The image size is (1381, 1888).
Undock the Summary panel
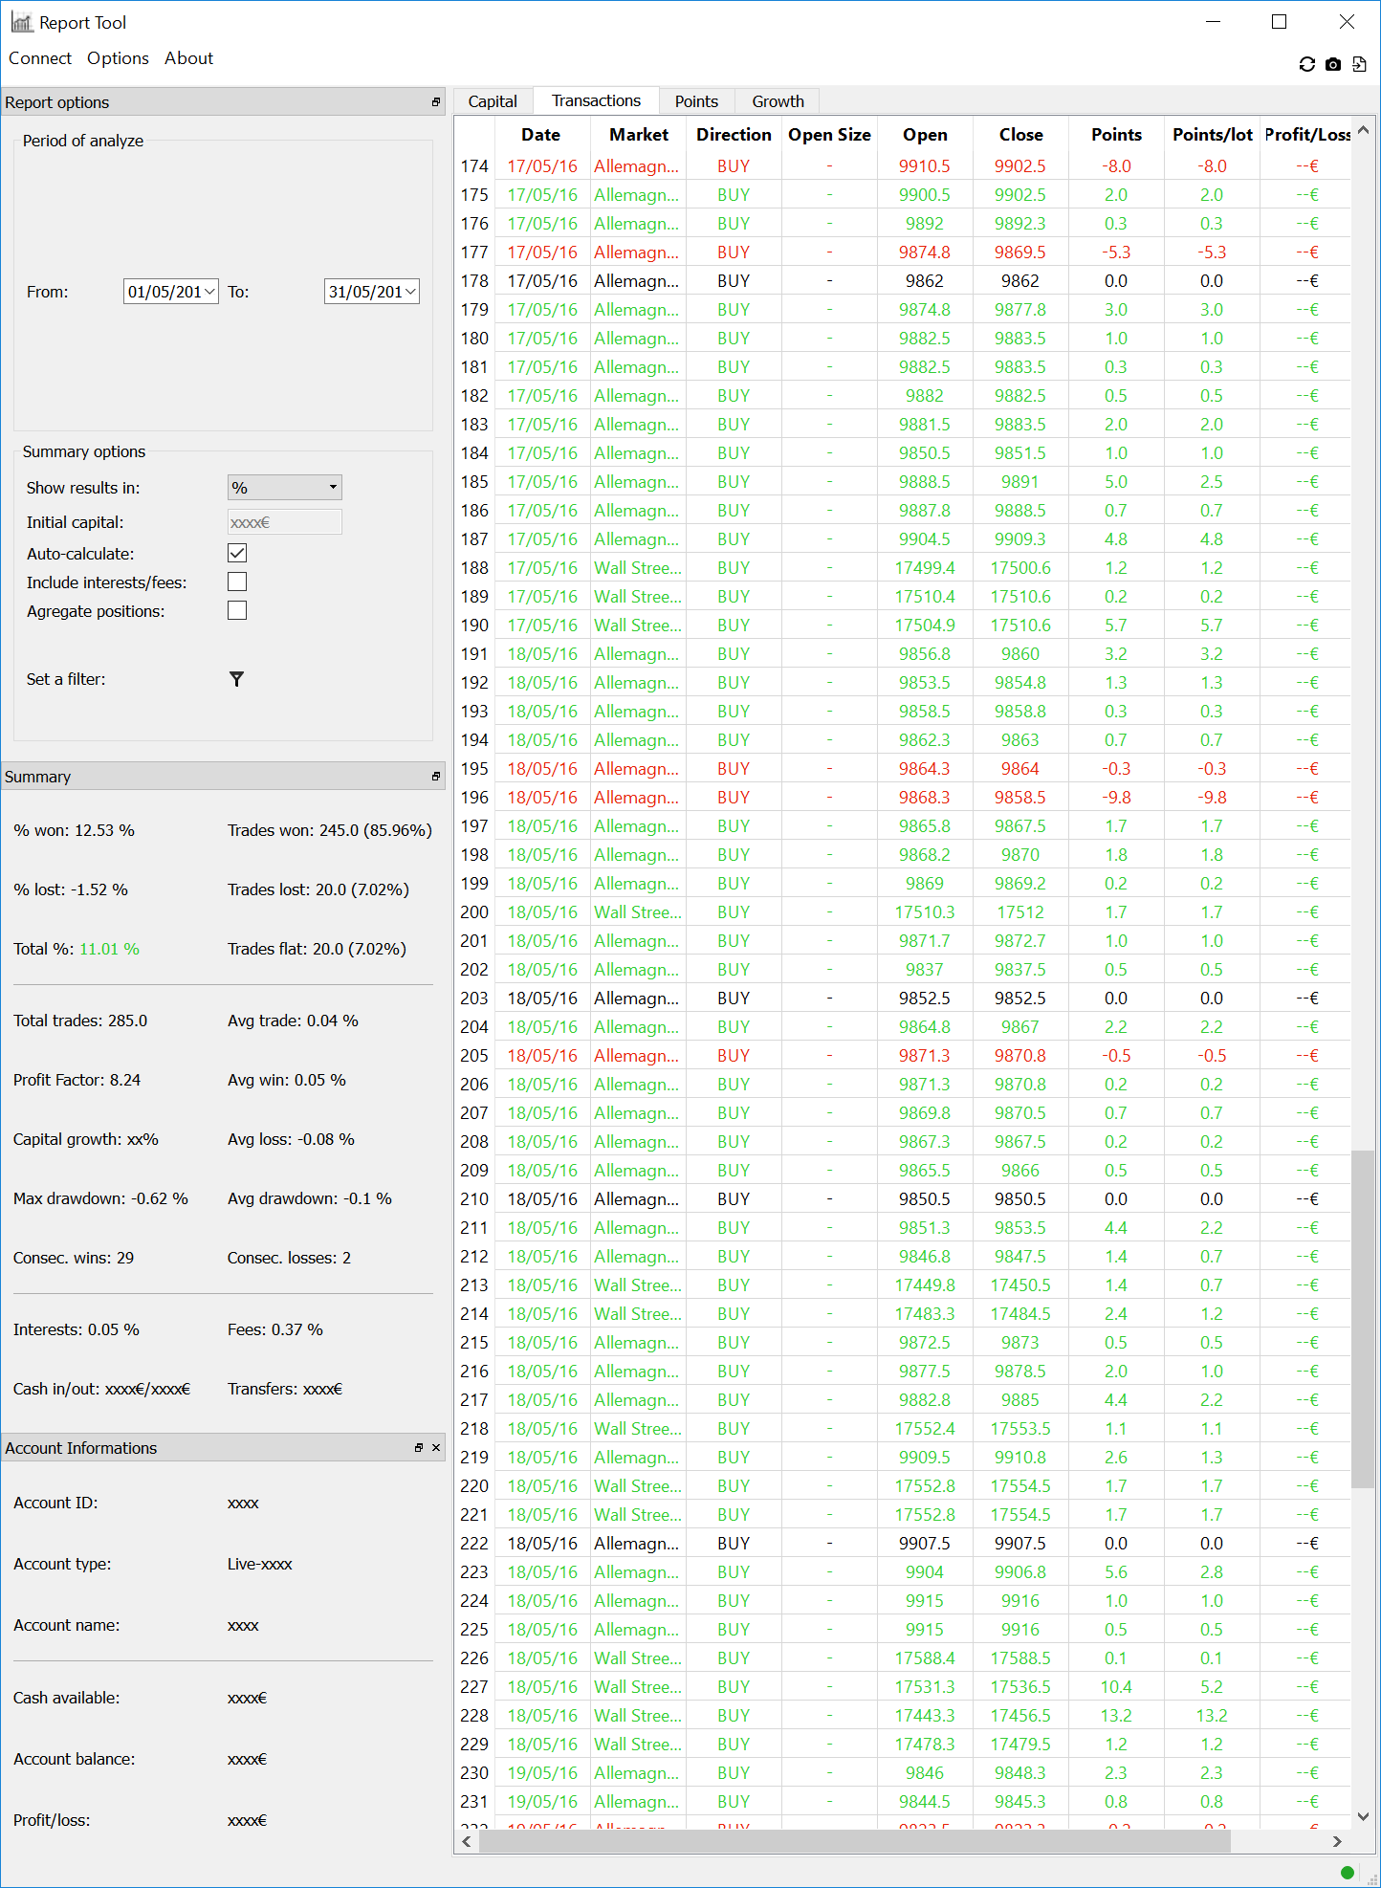pyautogui.click(x=436, y=777)
